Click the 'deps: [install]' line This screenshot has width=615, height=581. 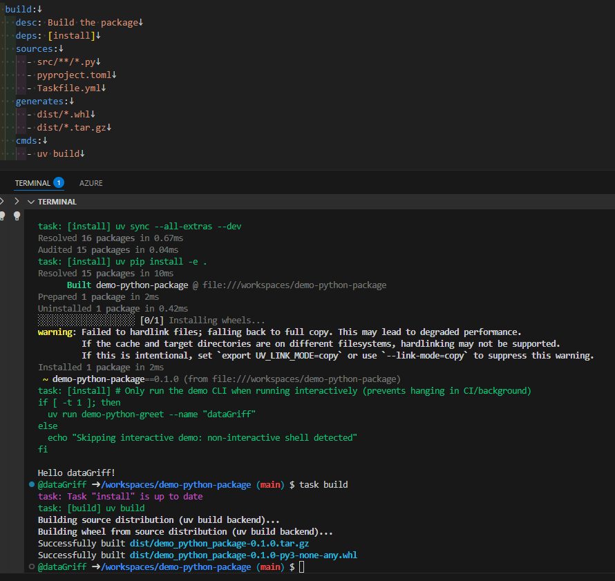[x=55, y=36]
